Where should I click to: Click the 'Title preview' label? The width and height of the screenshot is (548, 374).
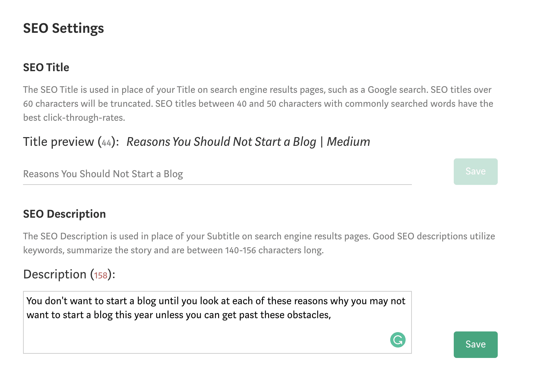coord(59,142)
